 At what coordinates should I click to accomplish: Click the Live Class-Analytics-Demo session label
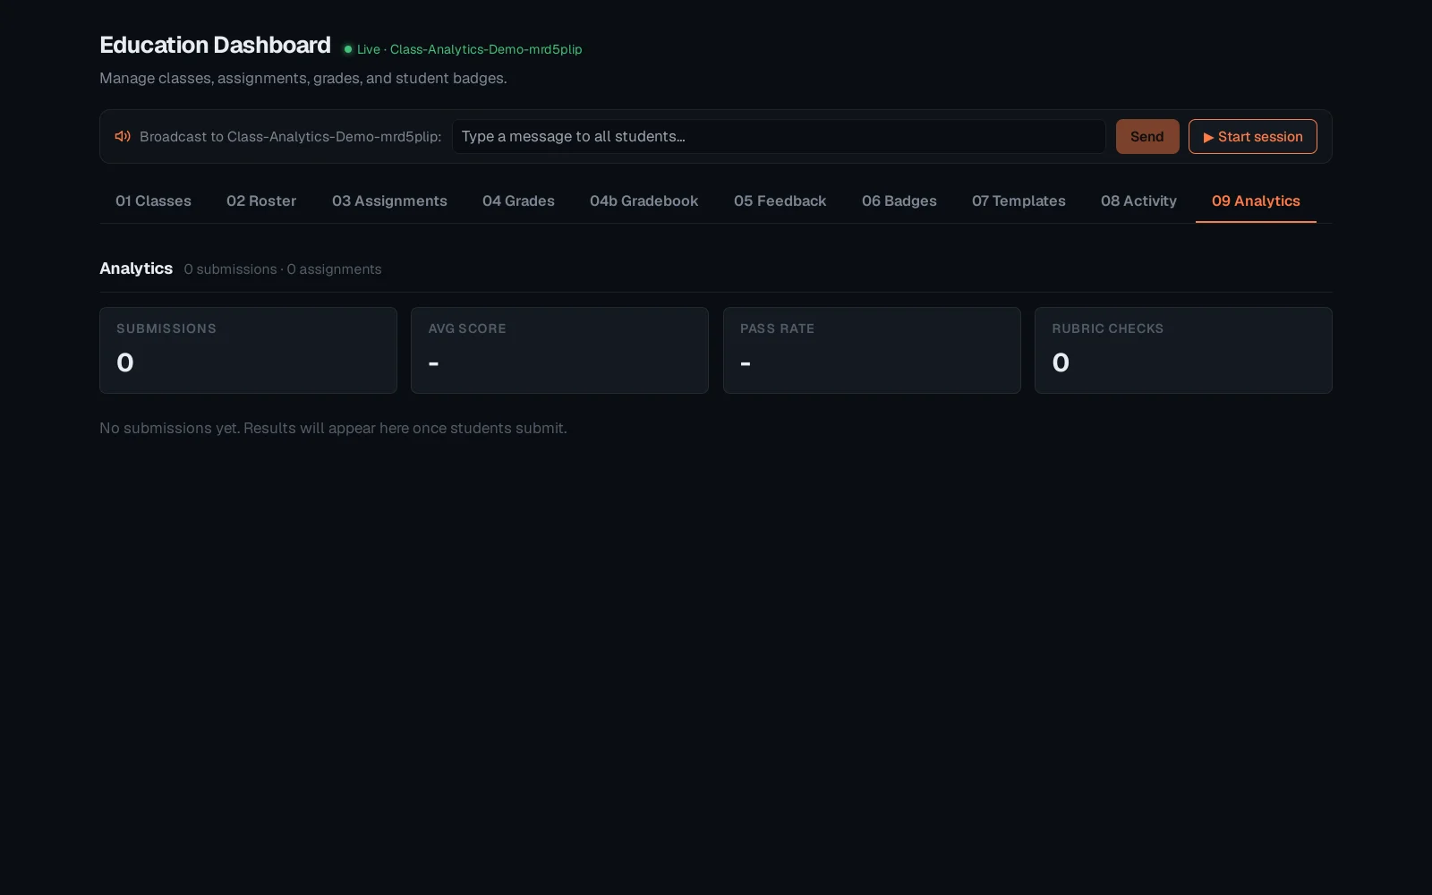(469, 49)
